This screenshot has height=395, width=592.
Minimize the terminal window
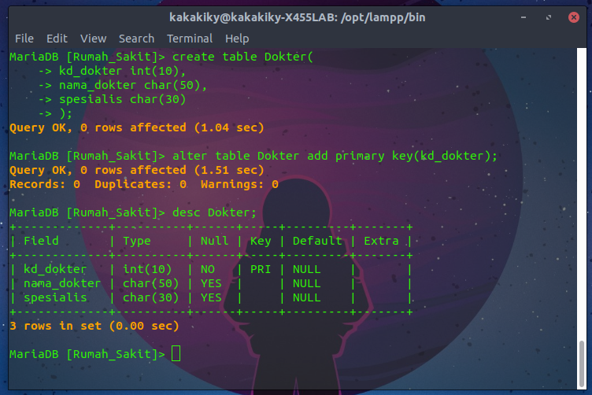(x=524, y=17)
